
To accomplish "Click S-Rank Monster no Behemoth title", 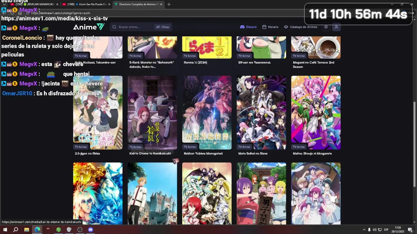I will tap(151, 64).
